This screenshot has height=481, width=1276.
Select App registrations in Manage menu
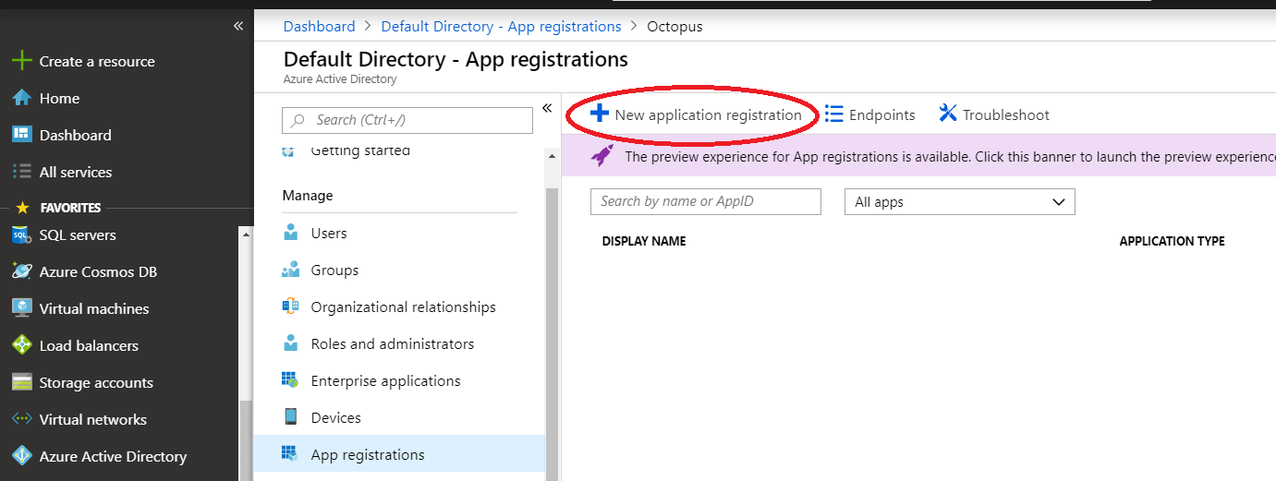point(368,454)
